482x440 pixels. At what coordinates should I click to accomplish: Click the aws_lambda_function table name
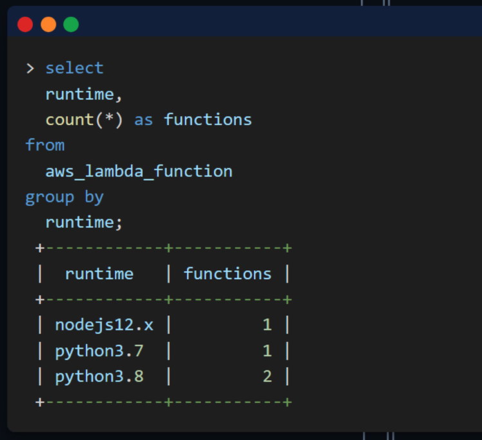point(138,171)
